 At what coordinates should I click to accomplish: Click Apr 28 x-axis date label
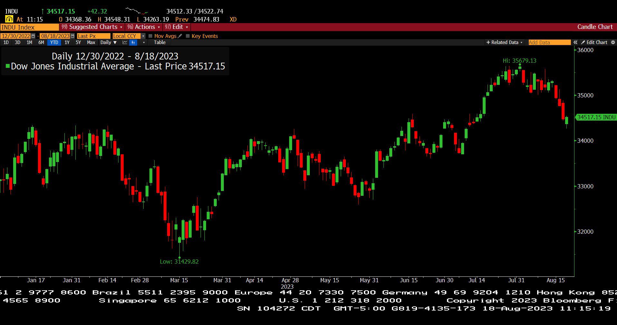pyautogui.click(x=290, y=280)
